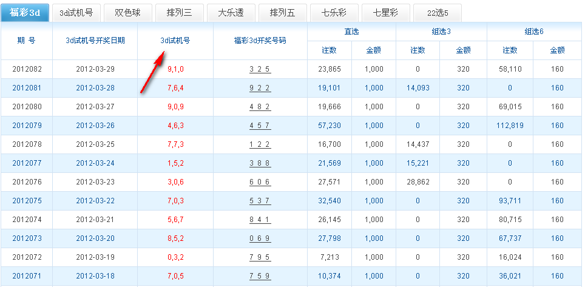This screenshot has width=585, height=287.
Task: Open winning number 3 8 8 link
Action: point(260,163)
